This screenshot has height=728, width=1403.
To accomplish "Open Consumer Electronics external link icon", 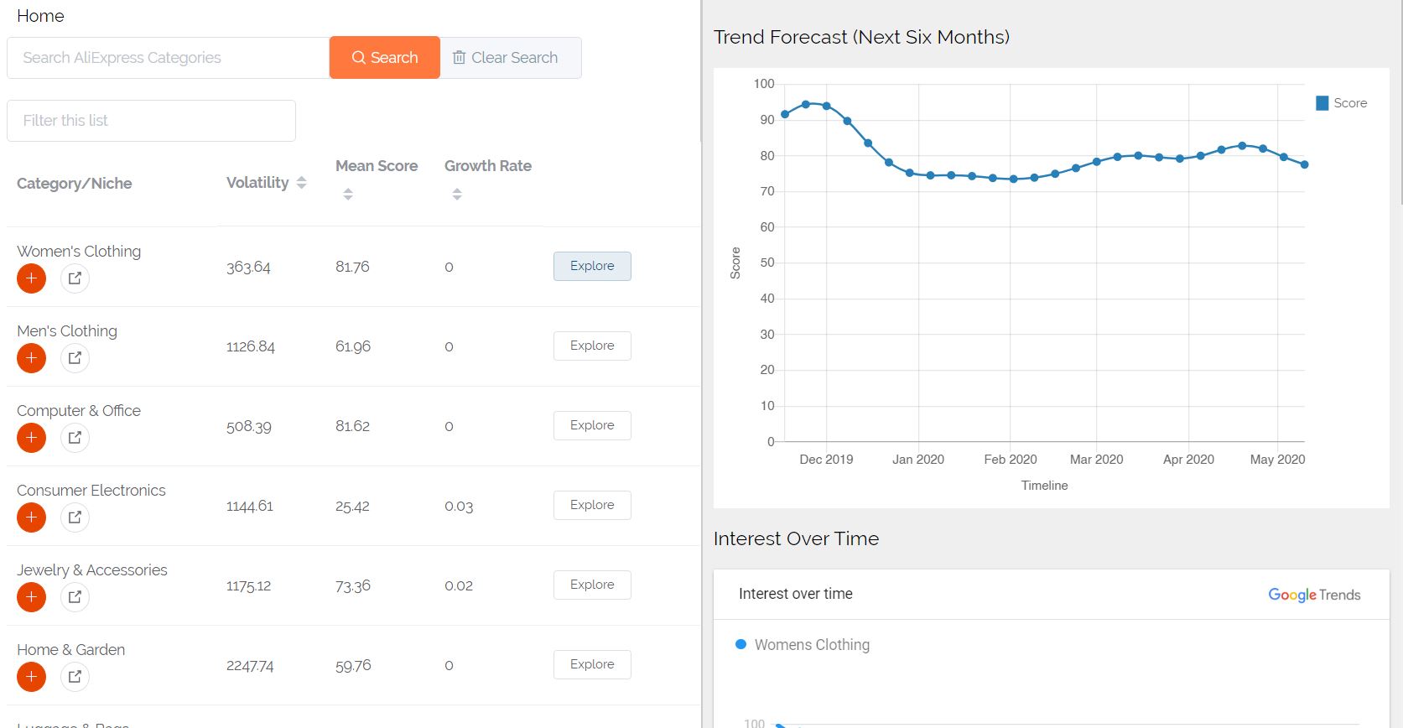I will point(75,517).
